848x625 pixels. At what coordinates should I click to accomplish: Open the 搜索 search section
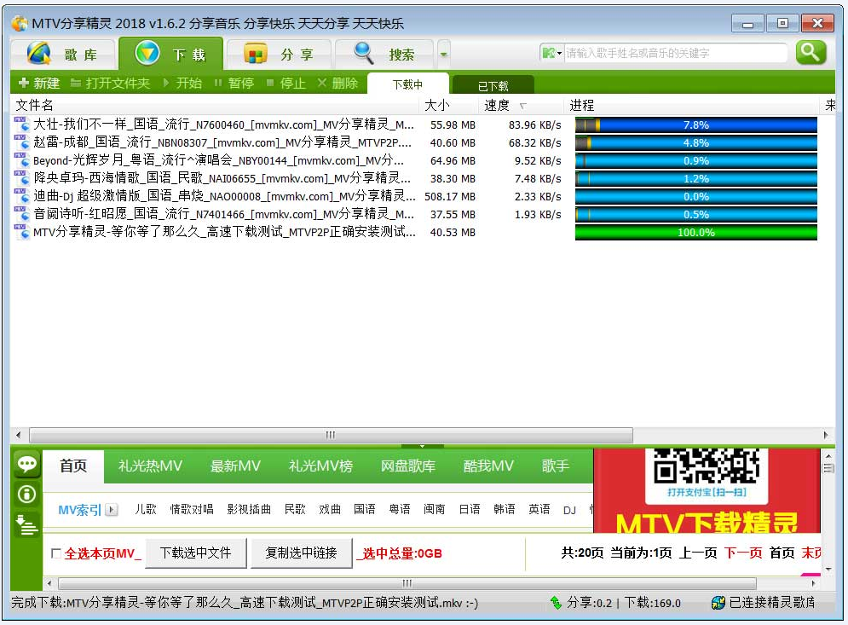394,53
